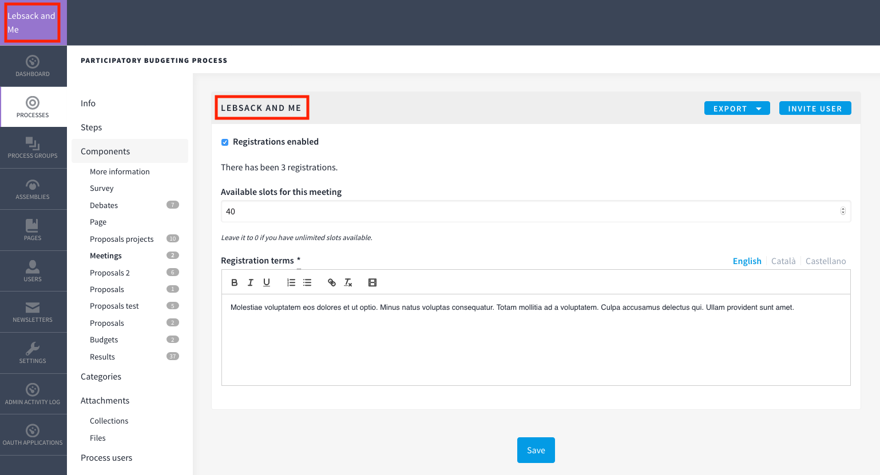880x475 pixels.
Task: Click the Bold formatting icon
Action: (x=234, y=282)
